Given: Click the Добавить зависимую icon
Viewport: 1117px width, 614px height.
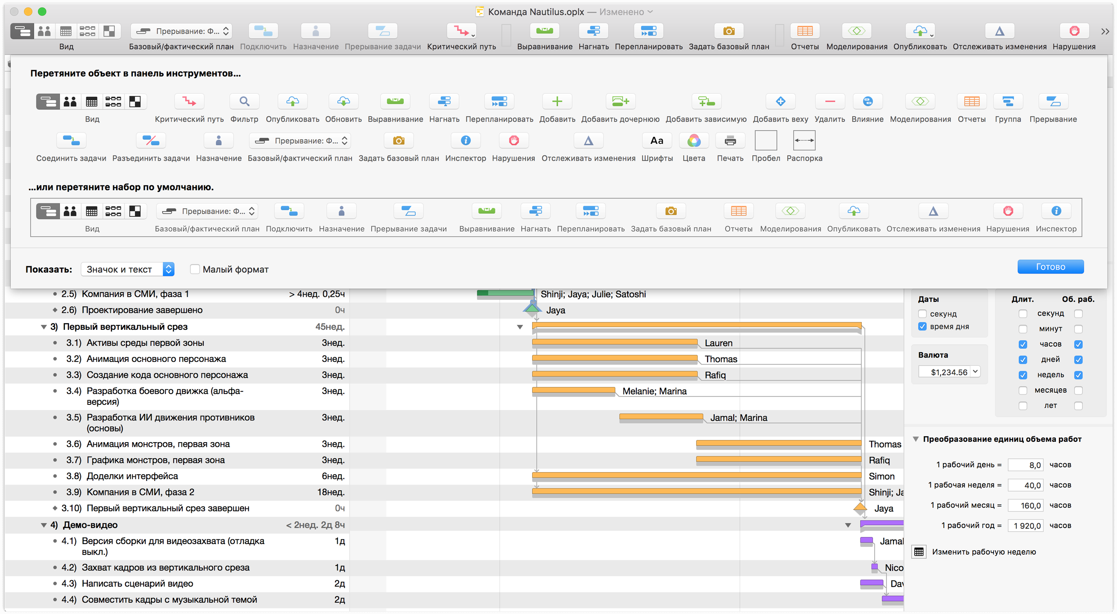Looking at the screenshot, I should [706, 102].
